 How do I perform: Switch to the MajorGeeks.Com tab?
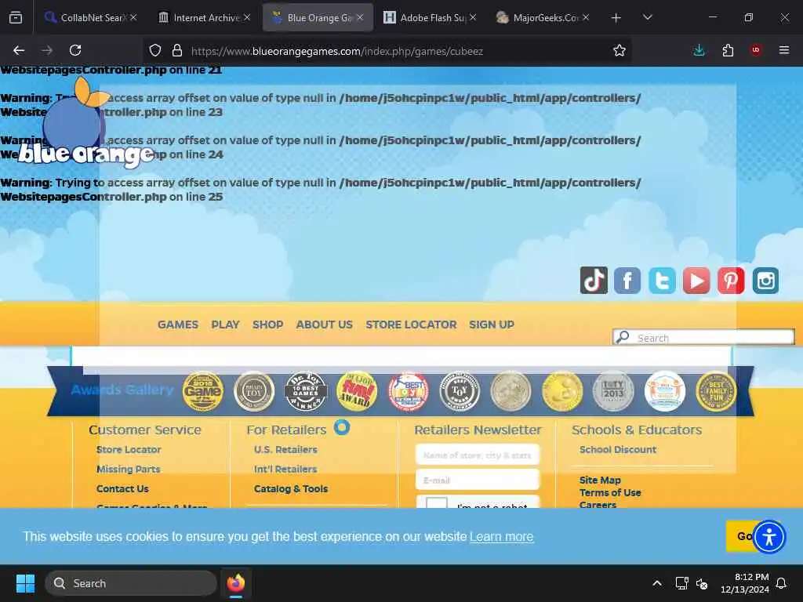pos(543,17)
